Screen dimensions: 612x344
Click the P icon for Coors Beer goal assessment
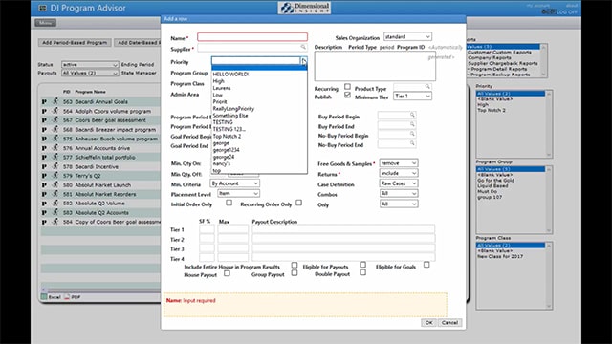[x=44, y=120]
